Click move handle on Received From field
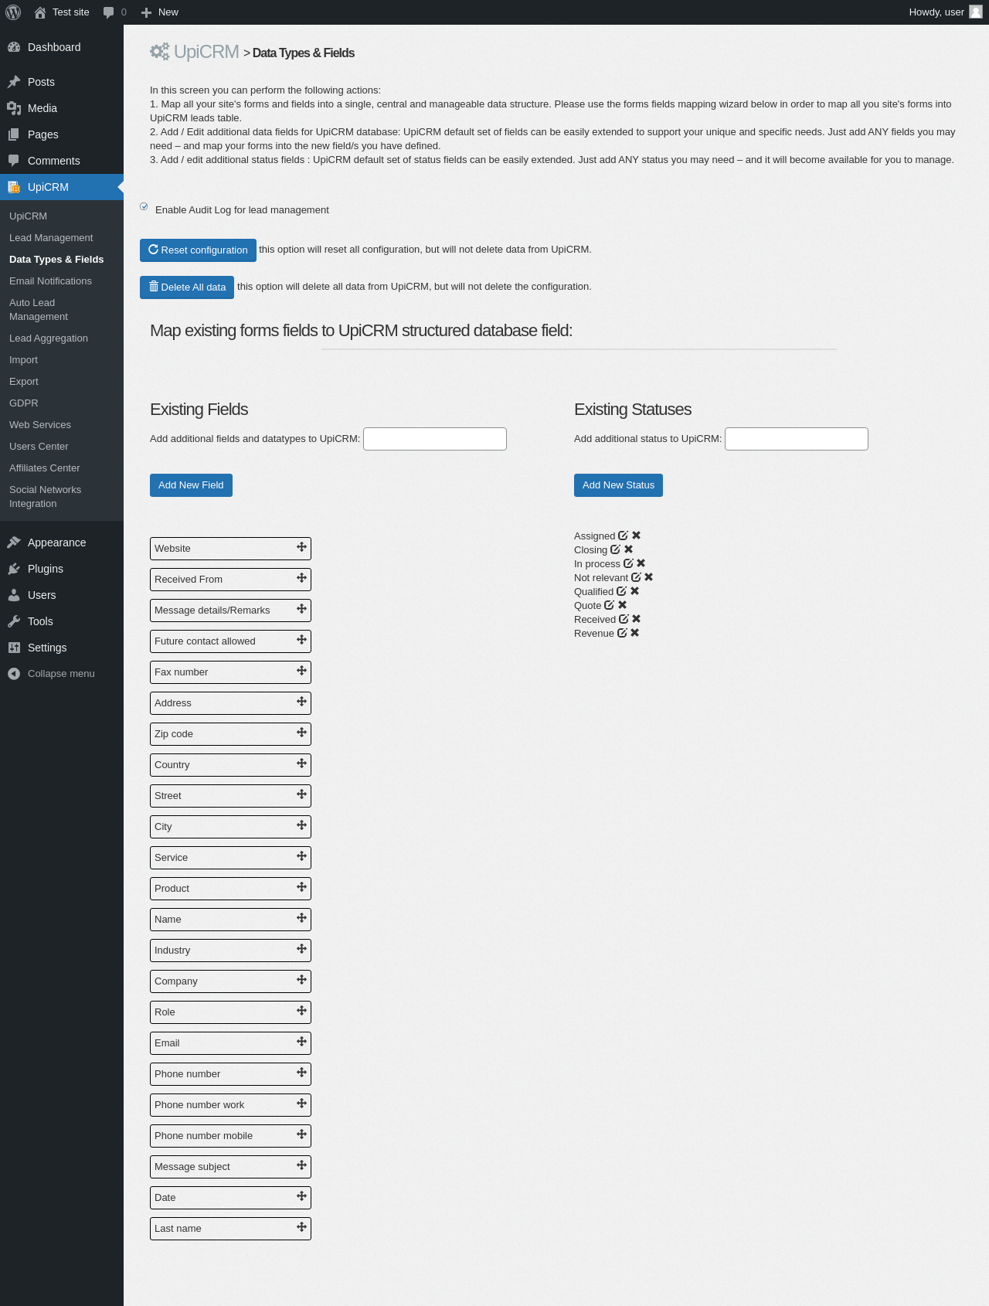This screenshot has height=1306, width=989. (302, 578)
